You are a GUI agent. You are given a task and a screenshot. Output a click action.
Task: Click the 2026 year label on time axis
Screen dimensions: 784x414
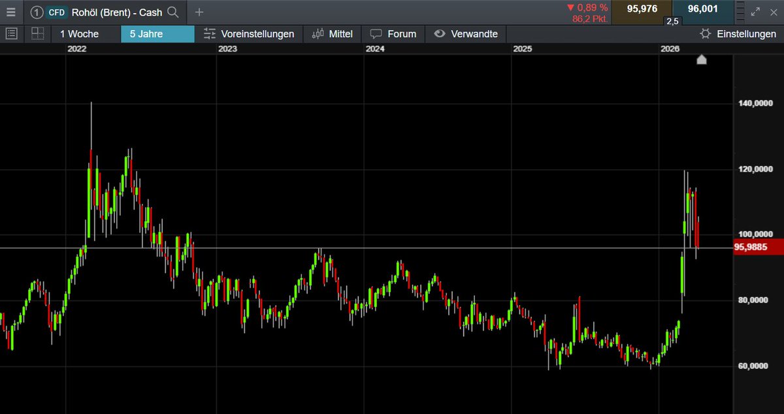coord(671,49)
